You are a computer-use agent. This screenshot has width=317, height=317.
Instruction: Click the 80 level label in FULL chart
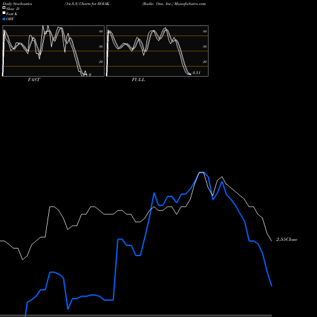(x=205, y=31)
